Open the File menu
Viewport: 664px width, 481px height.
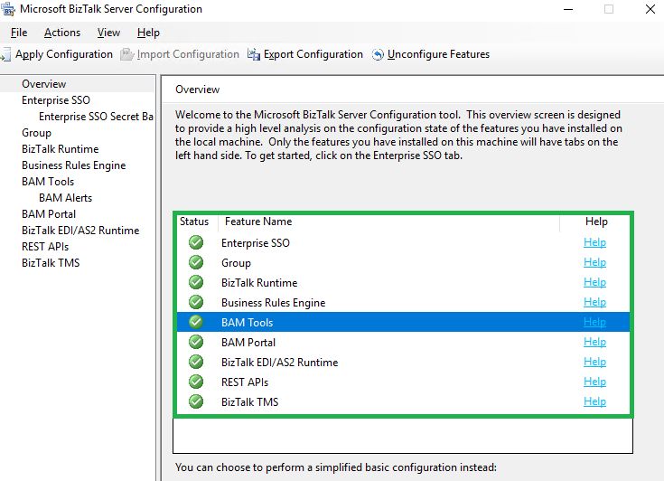point(19,33)
